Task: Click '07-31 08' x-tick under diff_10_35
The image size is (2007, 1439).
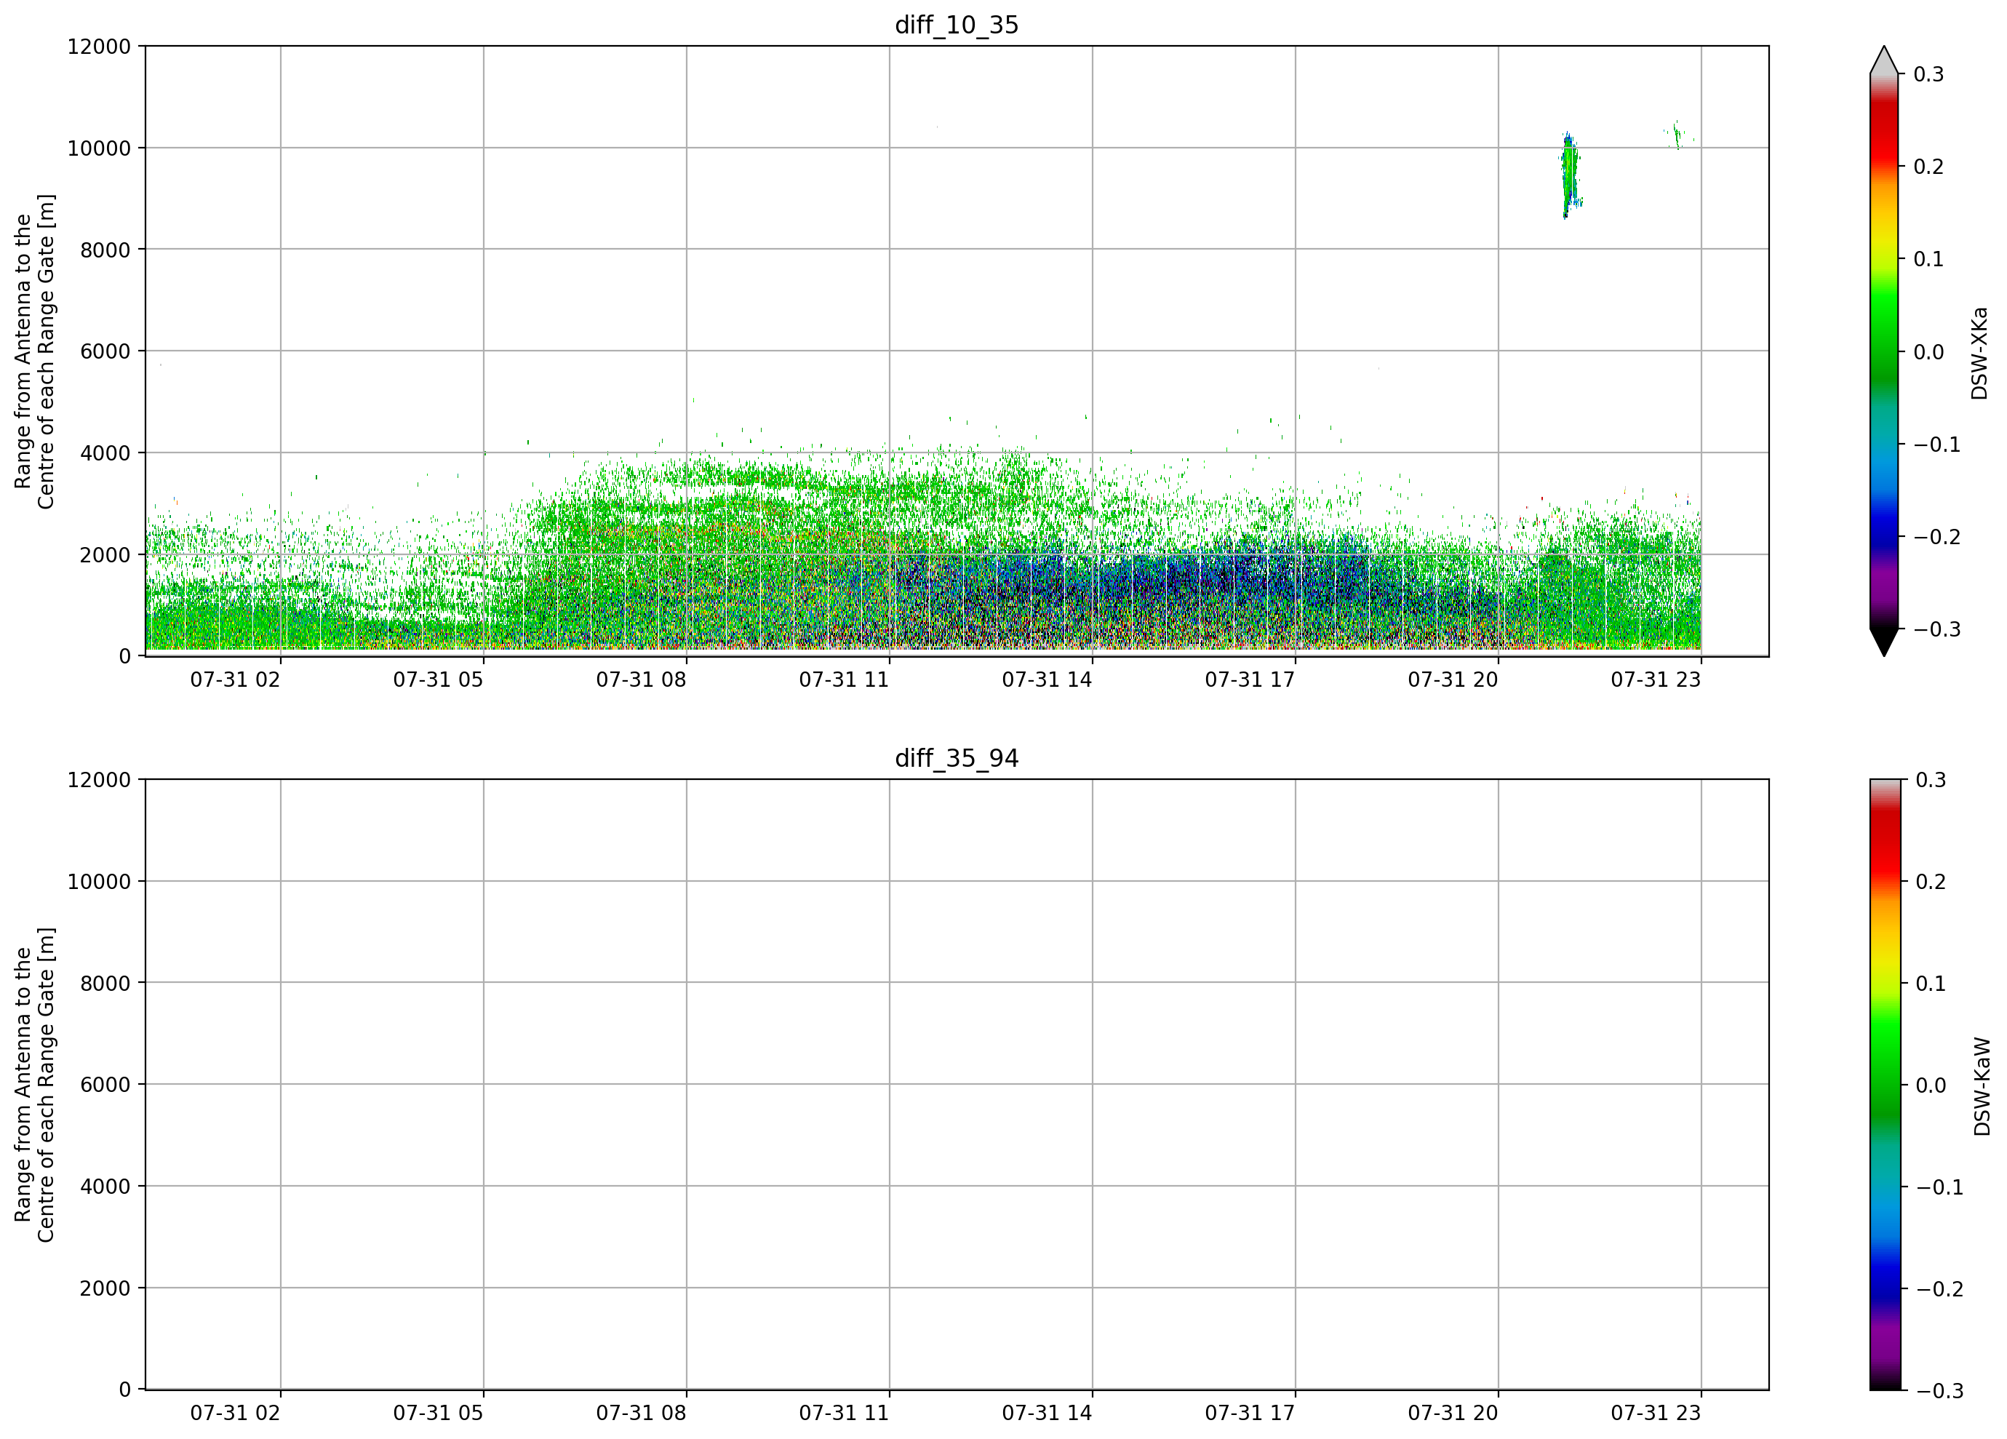Action: pyautogui.click(x=641, y=679)
